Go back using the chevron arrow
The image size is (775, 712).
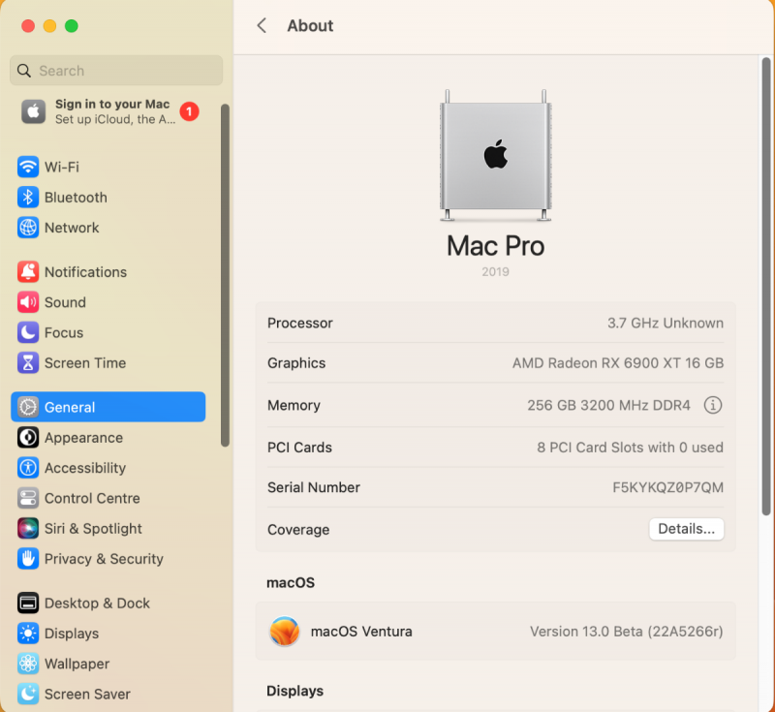[x=262, y=26]
